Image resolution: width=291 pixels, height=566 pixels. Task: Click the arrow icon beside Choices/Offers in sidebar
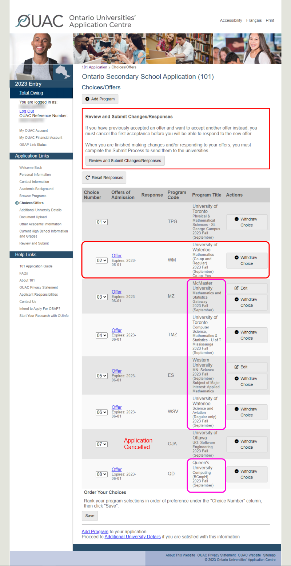coord(17,203)
